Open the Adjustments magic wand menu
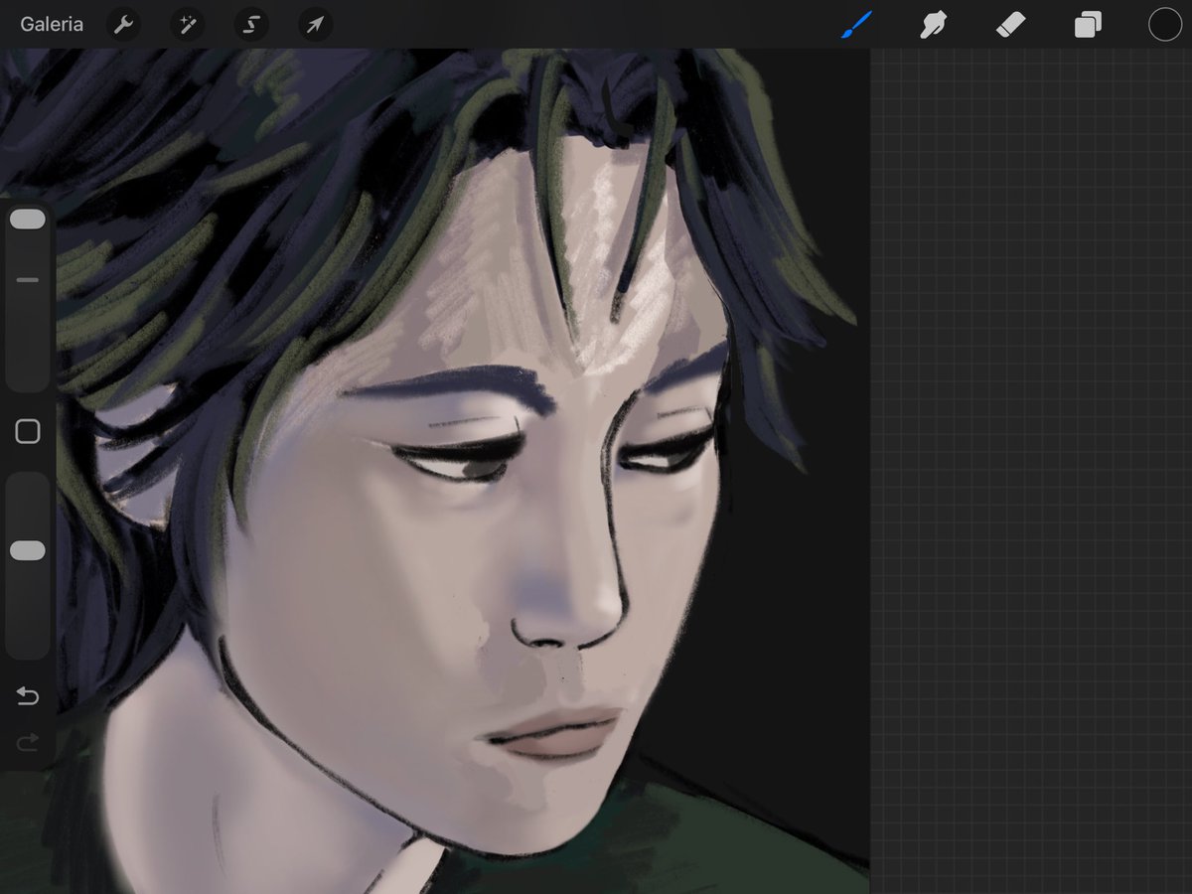Viewport: 1192px width, 894px height. point(187,25)
